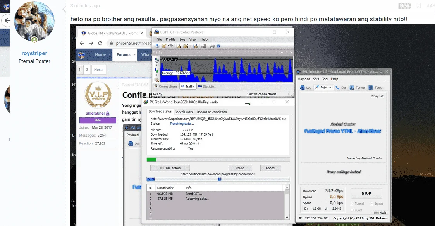This screenshot has height=226, width=435.
Task: Select Proxifier Traffic tab
Action: [x=188, y=86]
